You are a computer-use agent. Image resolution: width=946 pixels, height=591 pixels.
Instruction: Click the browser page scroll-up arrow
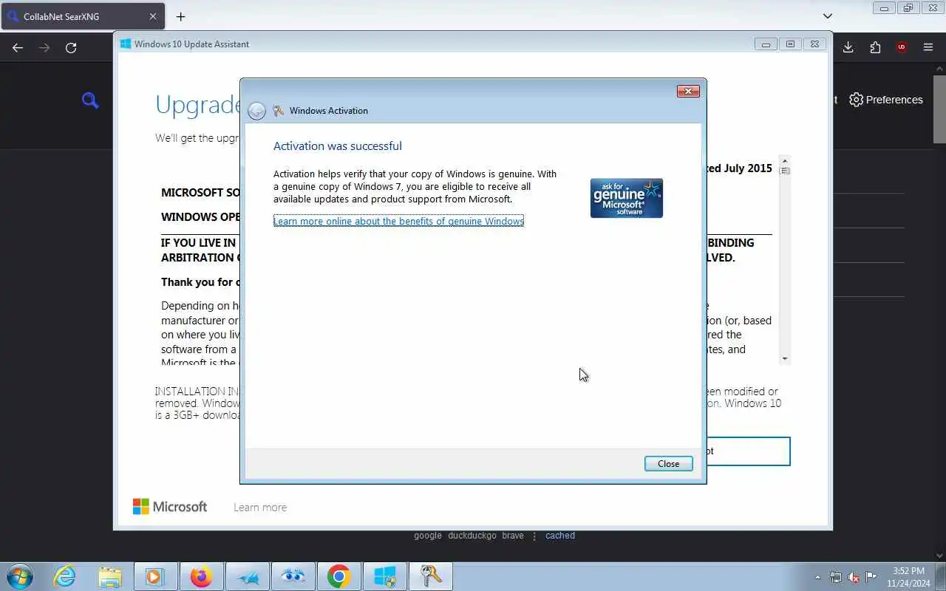[x=939, y=68]
